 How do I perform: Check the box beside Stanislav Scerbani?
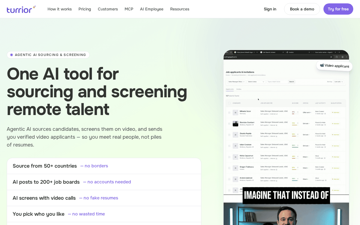pos(229,123)
